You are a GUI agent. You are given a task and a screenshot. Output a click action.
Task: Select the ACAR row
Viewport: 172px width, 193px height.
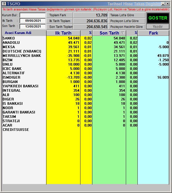click(x=86, y=125)
